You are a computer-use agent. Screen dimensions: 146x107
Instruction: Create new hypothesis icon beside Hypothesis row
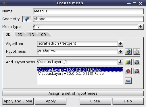click(x=128, y=51)
